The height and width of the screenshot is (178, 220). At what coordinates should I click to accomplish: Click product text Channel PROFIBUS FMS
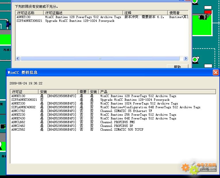pos(117,122)
